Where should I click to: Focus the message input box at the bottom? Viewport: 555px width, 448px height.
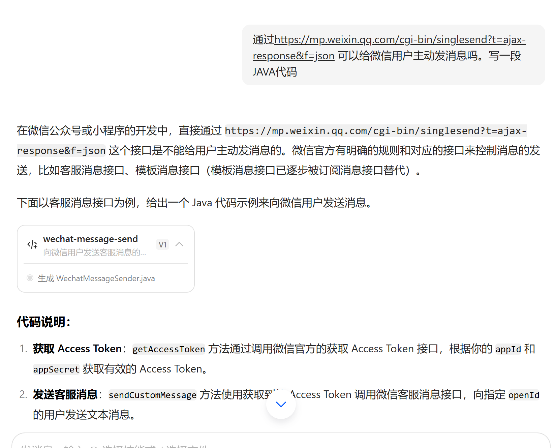pos(281,441)
